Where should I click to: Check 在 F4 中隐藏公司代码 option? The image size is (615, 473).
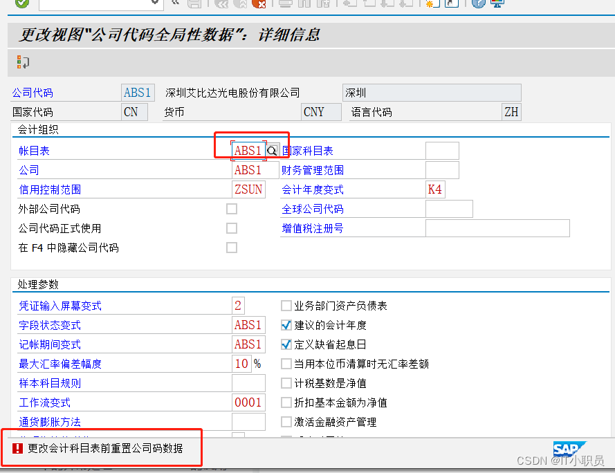[232, 248]
